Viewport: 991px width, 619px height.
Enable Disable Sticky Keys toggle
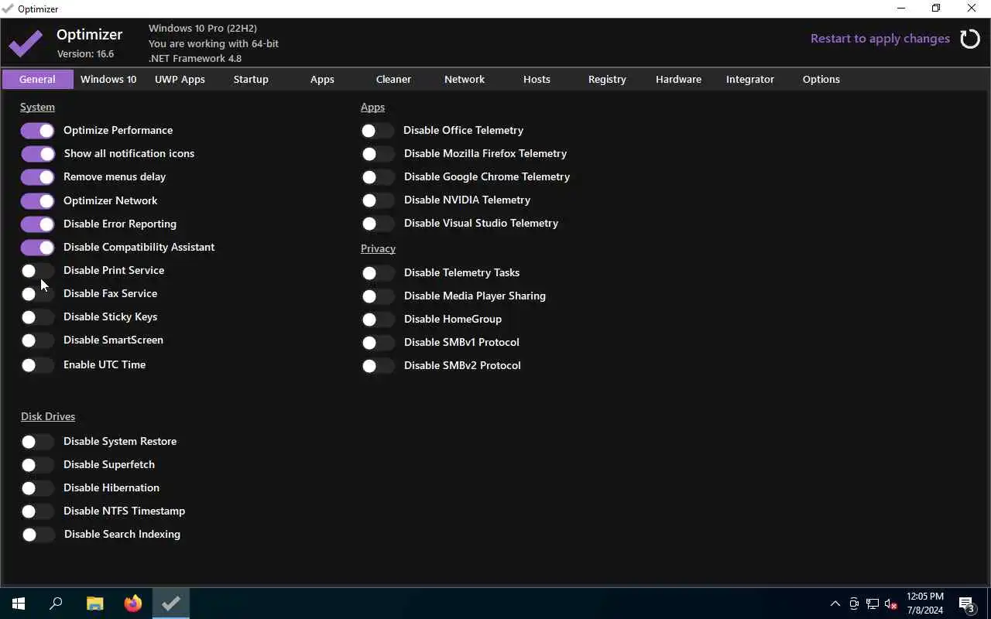37,317
